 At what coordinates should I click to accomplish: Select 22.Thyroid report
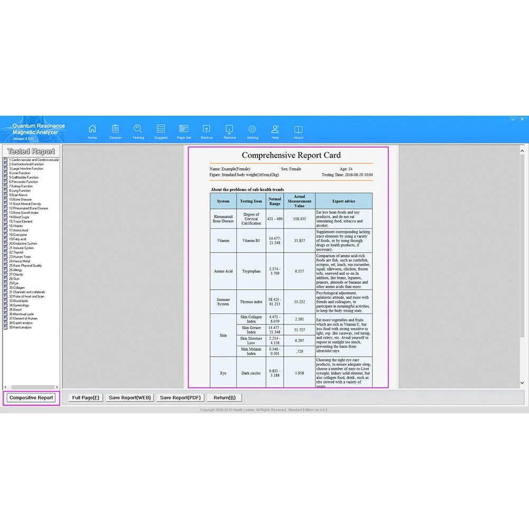click(16, 252)
